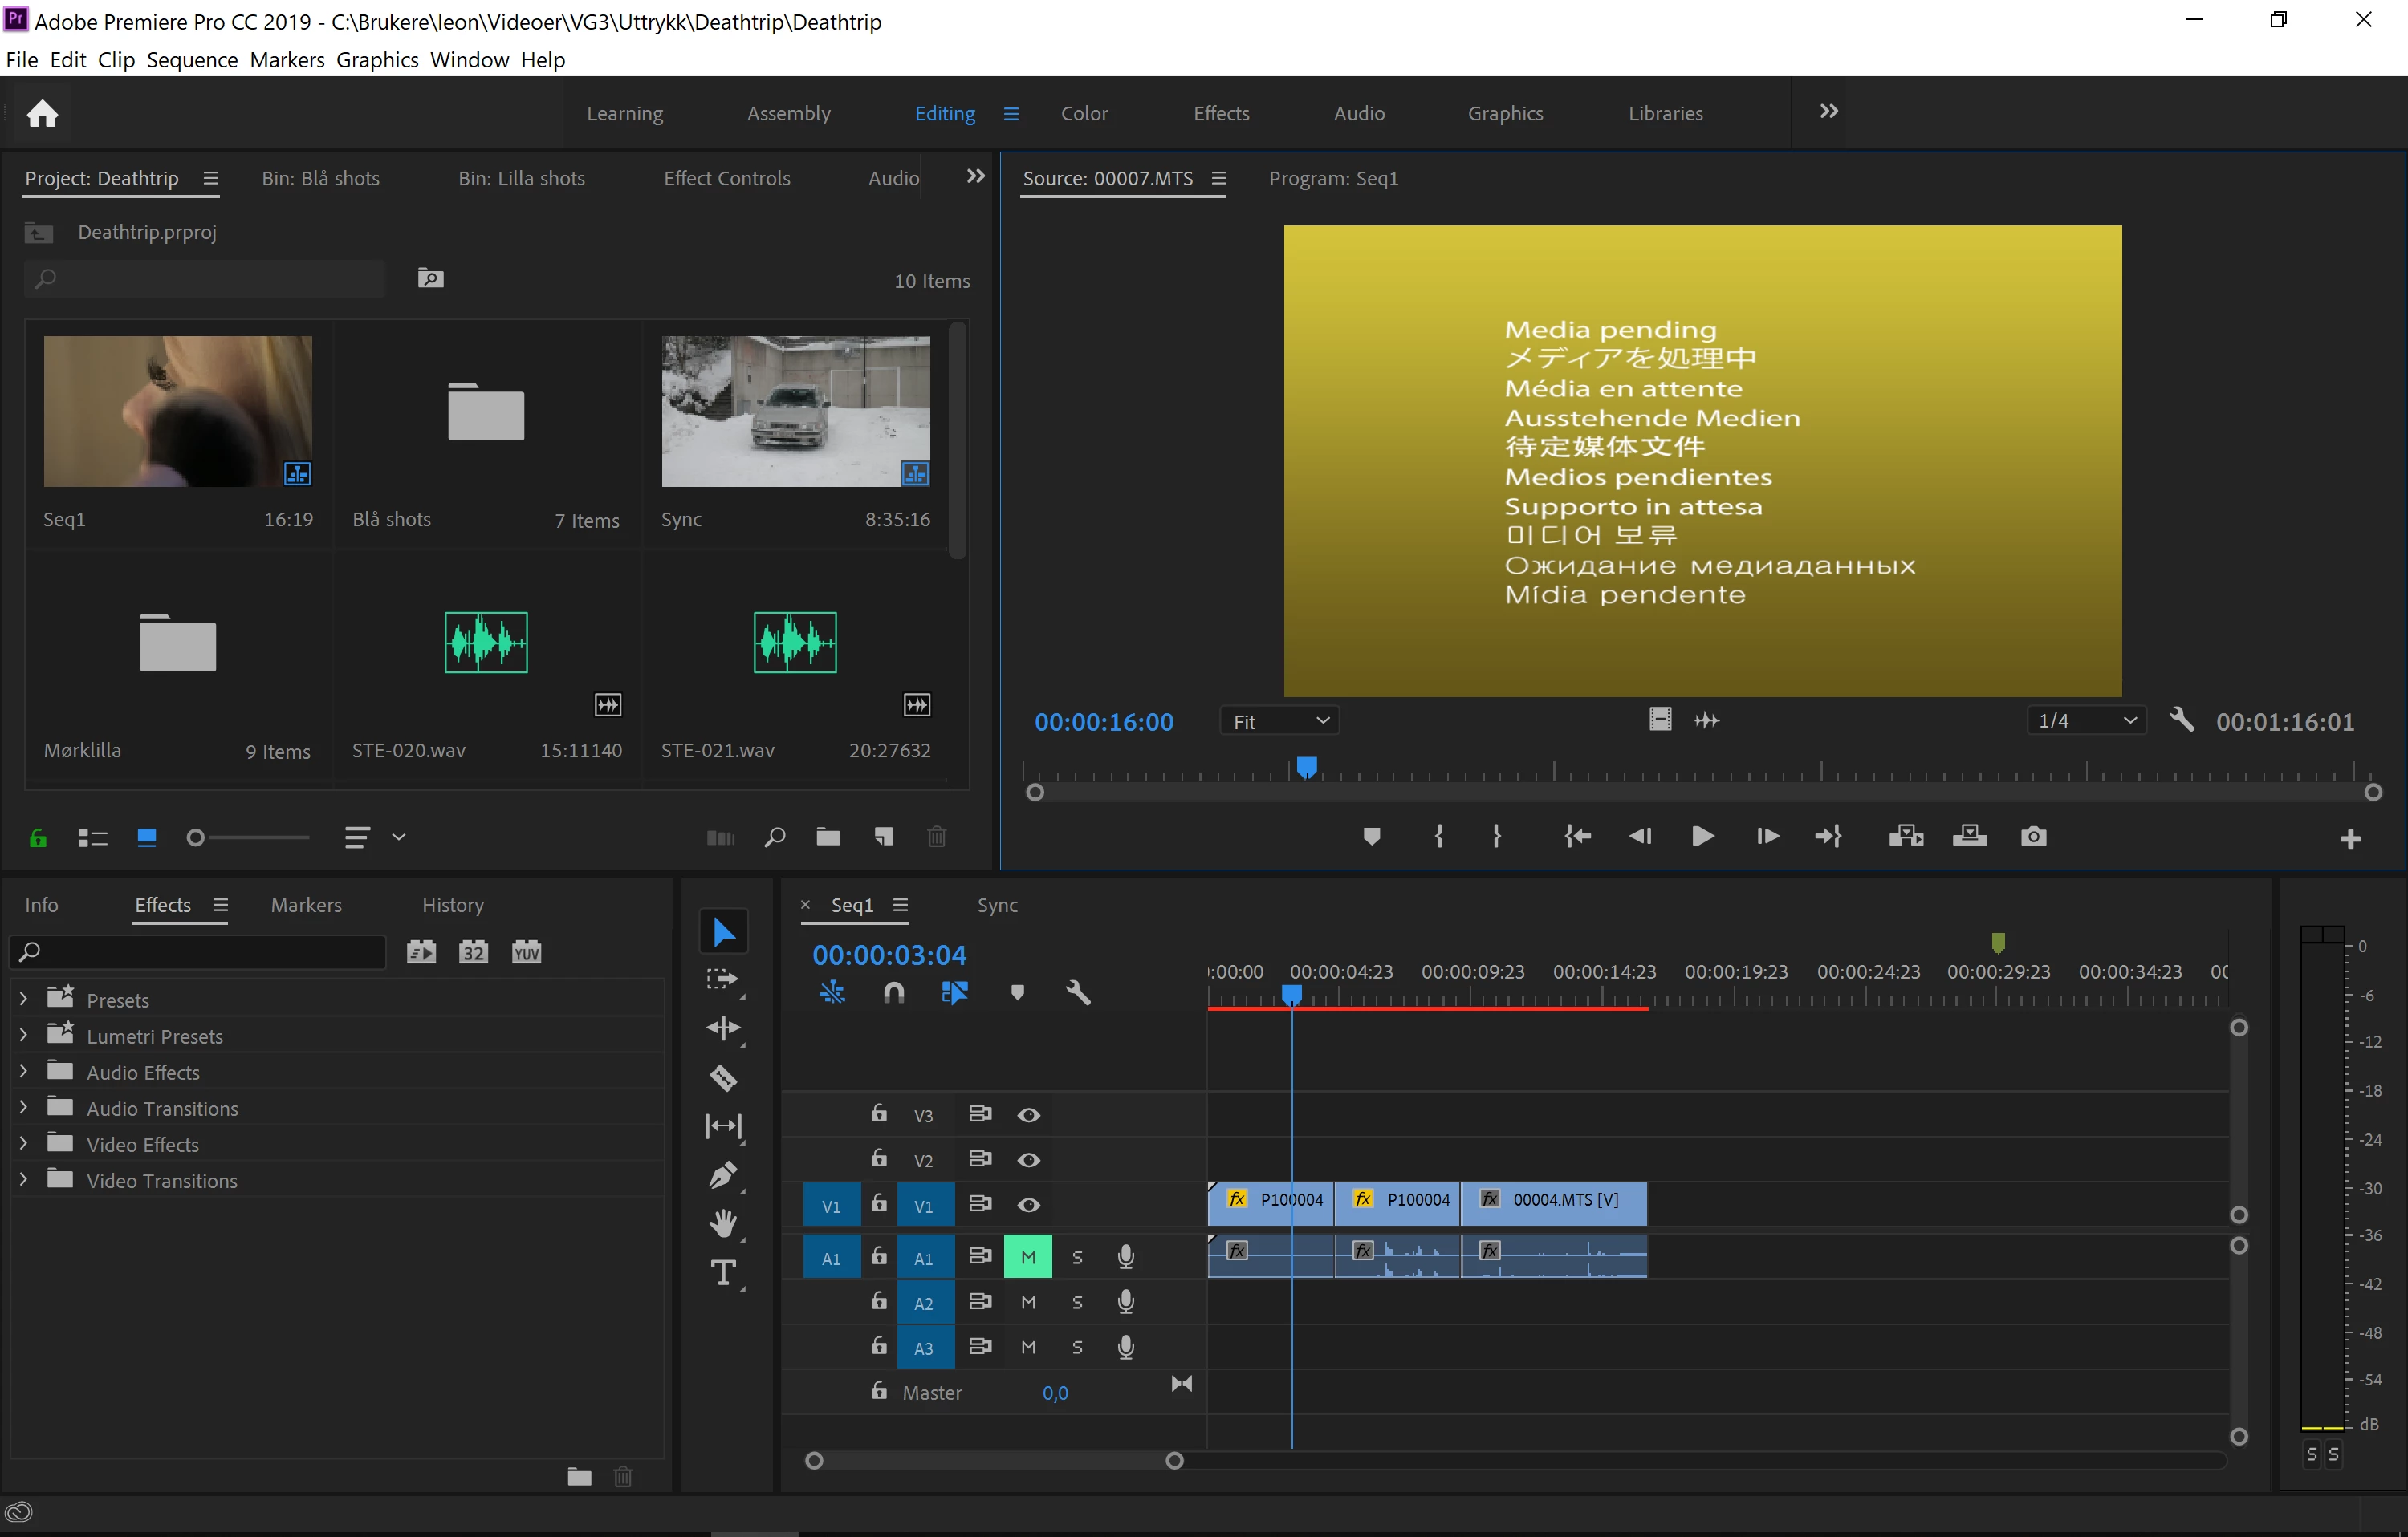Screen dimensions: 2408x1537
Task: Click Add Marker in Source monitor
Action: (x=1371, y=837)
